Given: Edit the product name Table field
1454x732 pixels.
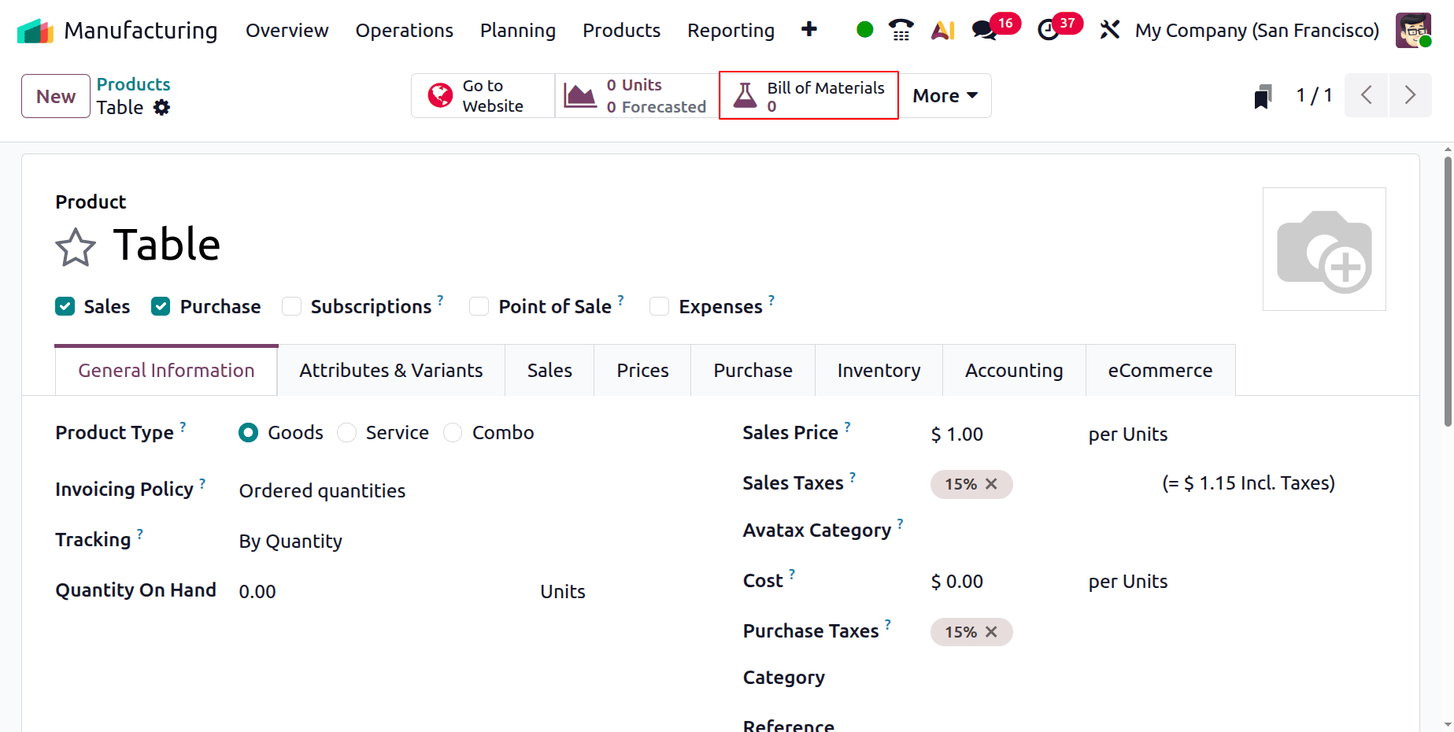Looking at the screenshot, I should [x=167, y=244].
